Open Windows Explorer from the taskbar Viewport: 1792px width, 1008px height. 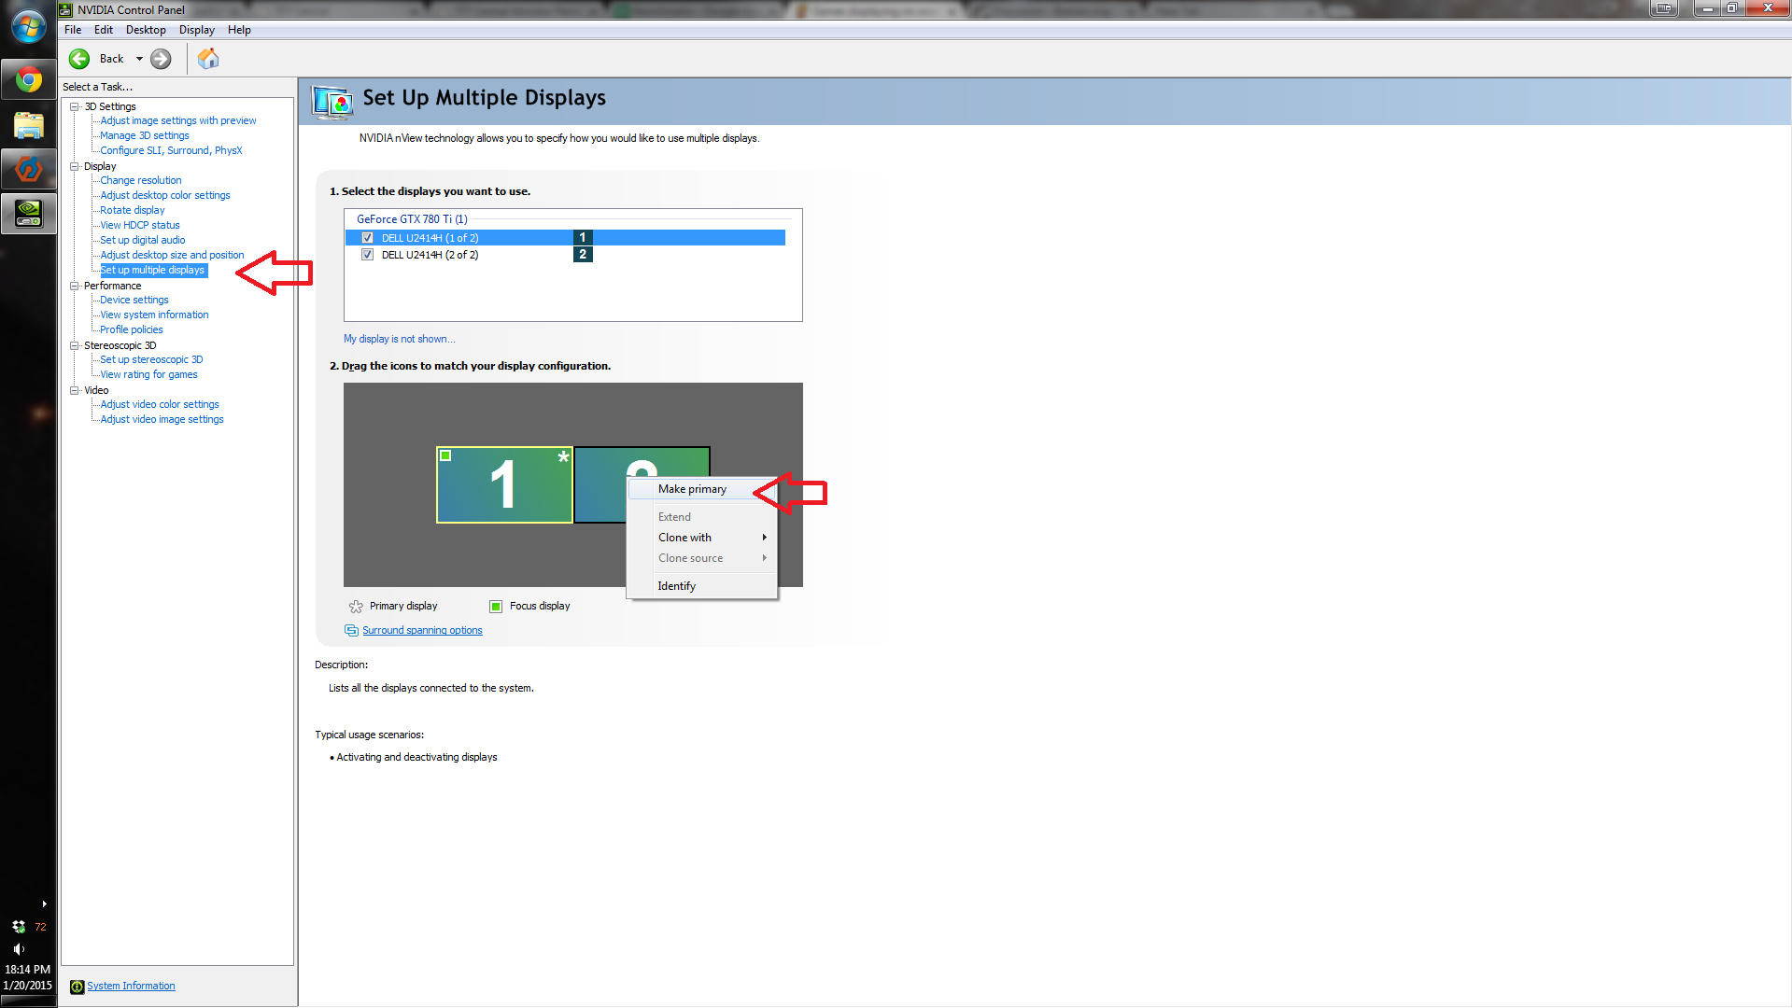[x=28, y=125]
